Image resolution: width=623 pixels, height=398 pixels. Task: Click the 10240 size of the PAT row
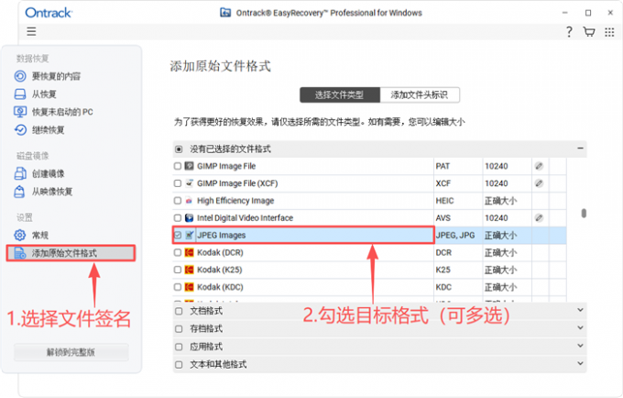coord(497,166)
